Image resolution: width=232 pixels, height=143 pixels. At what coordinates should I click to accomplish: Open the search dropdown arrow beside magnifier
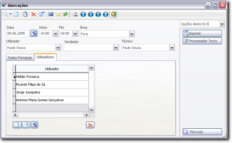pos(10,14)
